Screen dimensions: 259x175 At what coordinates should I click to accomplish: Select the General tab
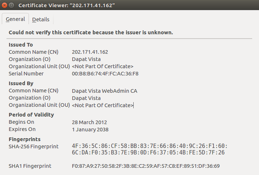[x=15, y=19]
